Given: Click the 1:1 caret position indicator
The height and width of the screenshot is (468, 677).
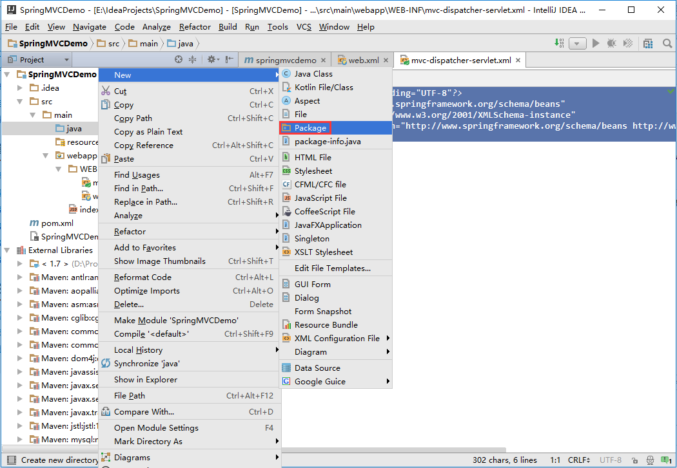Looking at the screenshot, I should 555,460.
